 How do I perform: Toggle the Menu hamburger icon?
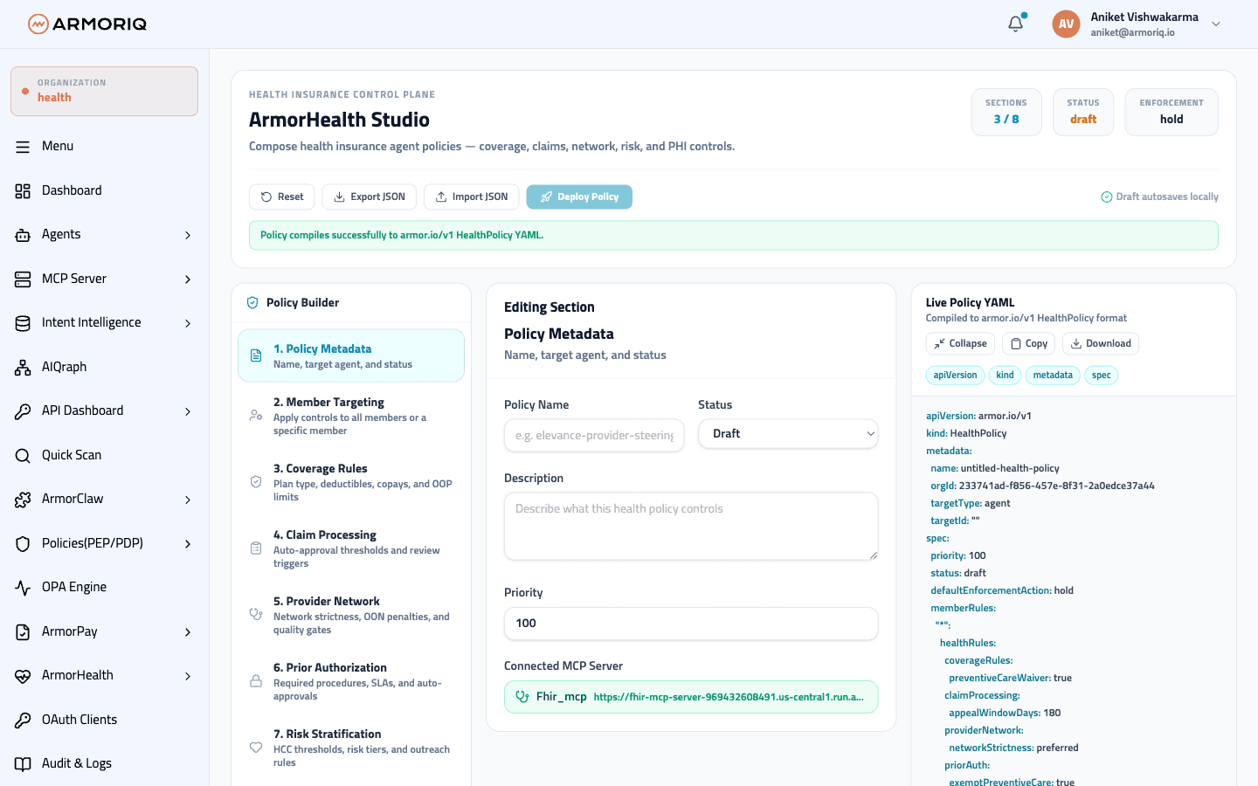23,147
